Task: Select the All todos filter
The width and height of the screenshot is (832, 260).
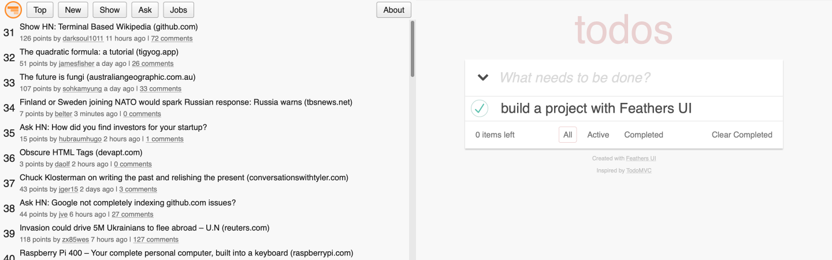Action: [x=567, y=135]
